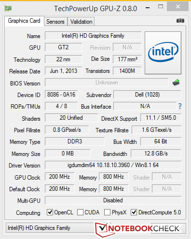
Task: Click the Name field showing Intel(R) HD Graphics
Action: coord(93,36)
